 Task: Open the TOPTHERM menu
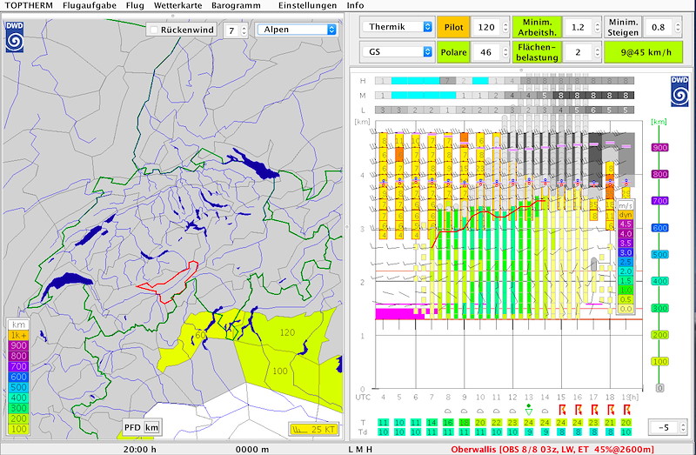pyautogui.click(x=29, y=5)
